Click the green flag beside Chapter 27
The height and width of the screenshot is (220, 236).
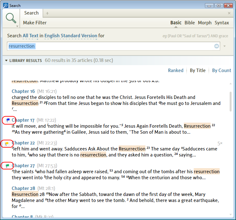(7, 166)
